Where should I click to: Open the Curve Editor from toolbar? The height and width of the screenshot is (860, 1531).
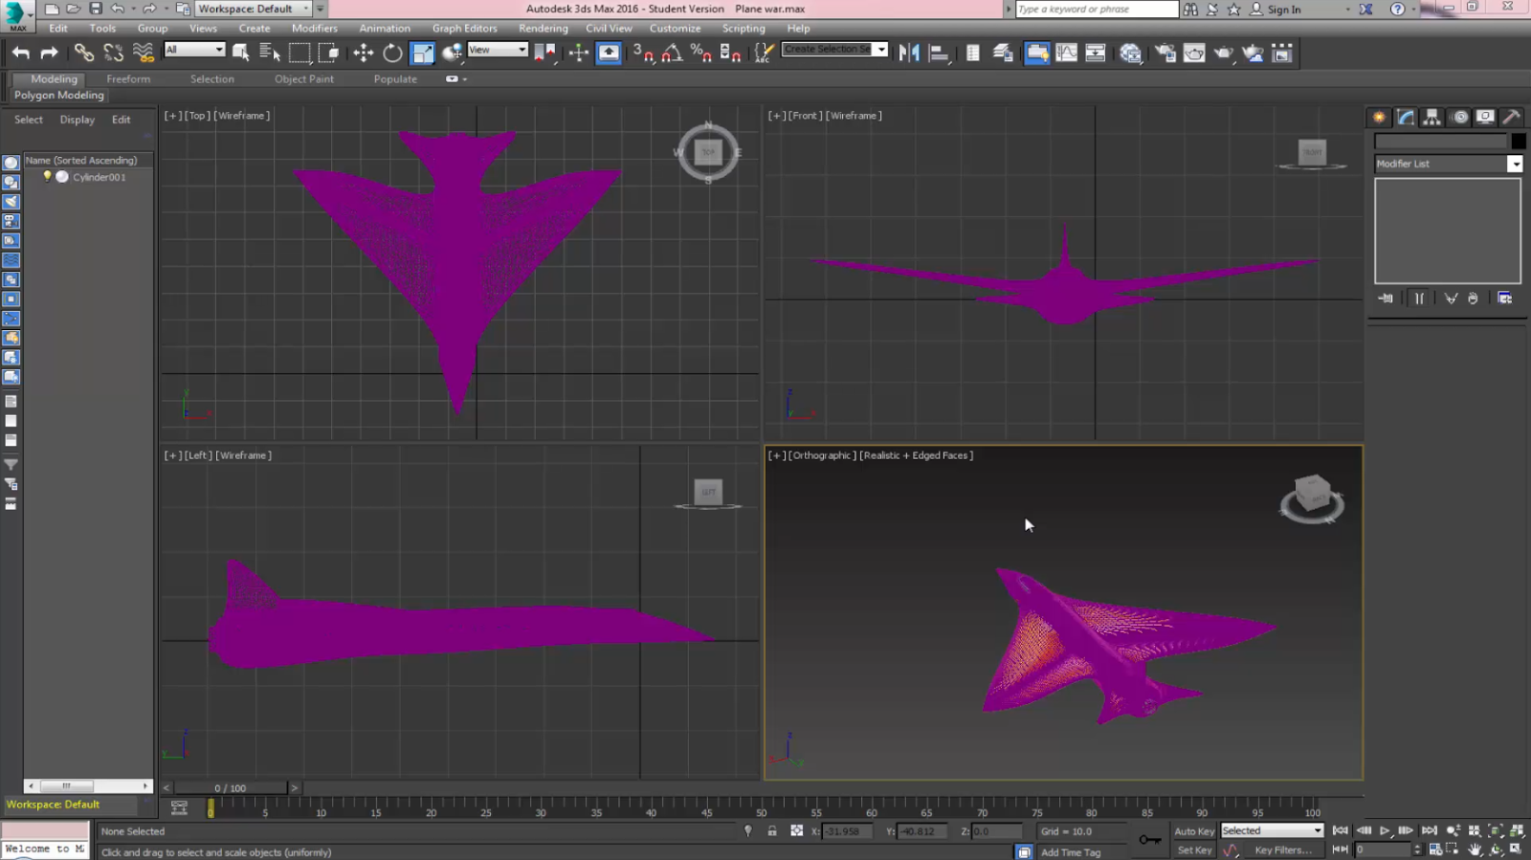tap(1066, 53)
